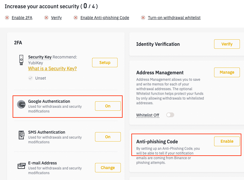Click the Unset checkmark under Security Key
Image resolution: width=244 pixels, height=180 pixels.
(x=30, y=78)
